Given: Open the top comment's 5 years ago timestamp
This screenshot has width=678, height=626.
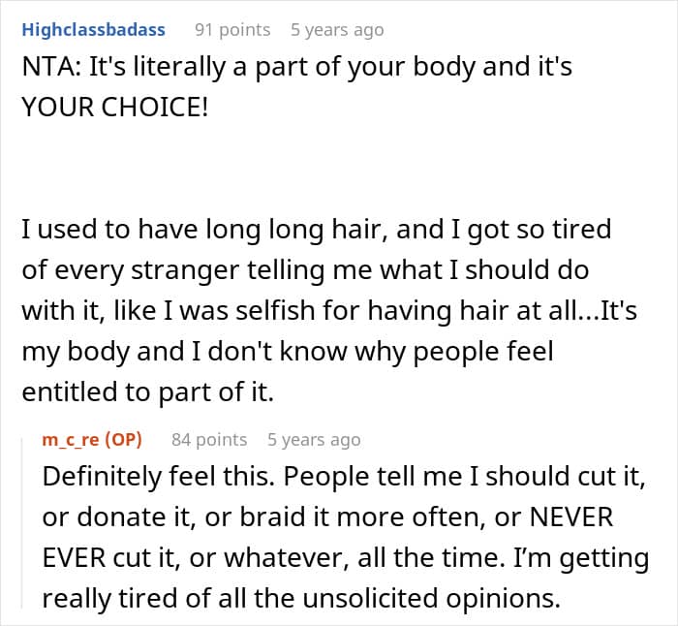Looking at the screenshot, I should 337,30.
